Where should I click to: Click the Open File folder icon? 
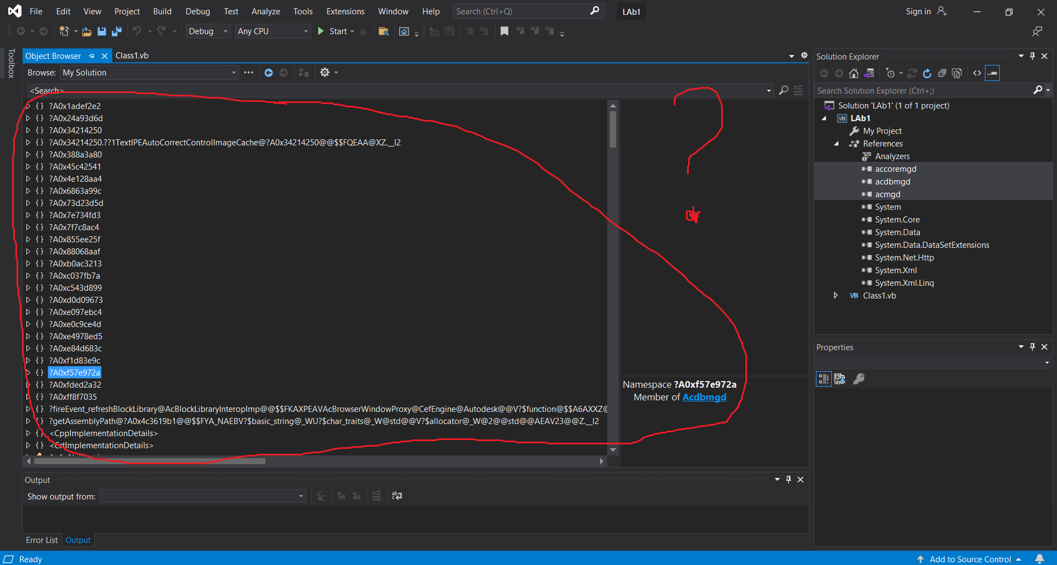pos(86,31)
